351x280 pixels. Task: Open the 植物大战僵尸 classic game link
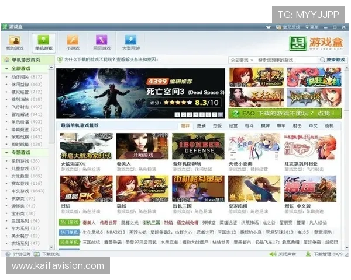(195, 242)
